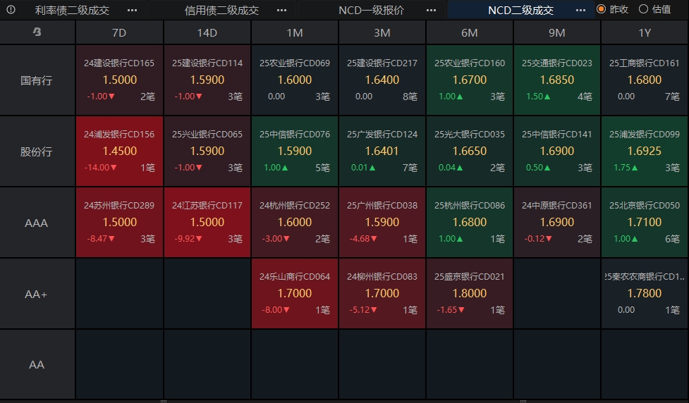Open the 25广发银行CD124 cell
Viewport: 689px width, 403px height.
click(x=382, y=151)
